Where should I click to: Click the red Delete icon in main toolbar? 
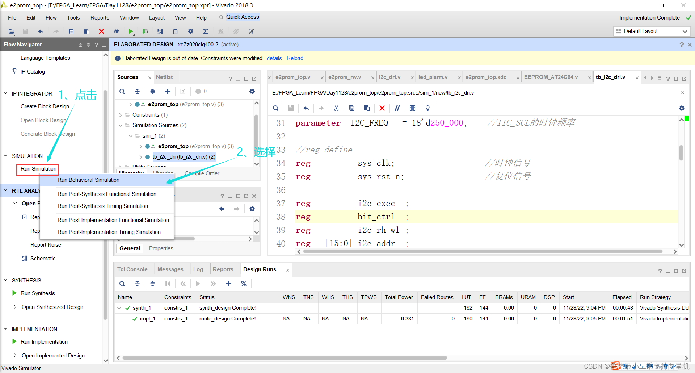(x=101, y=32)
